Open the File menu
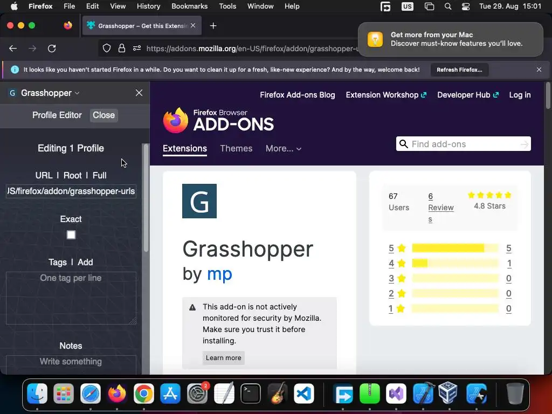The height and width of the screenshot is (414, 552). pos(70,6)
